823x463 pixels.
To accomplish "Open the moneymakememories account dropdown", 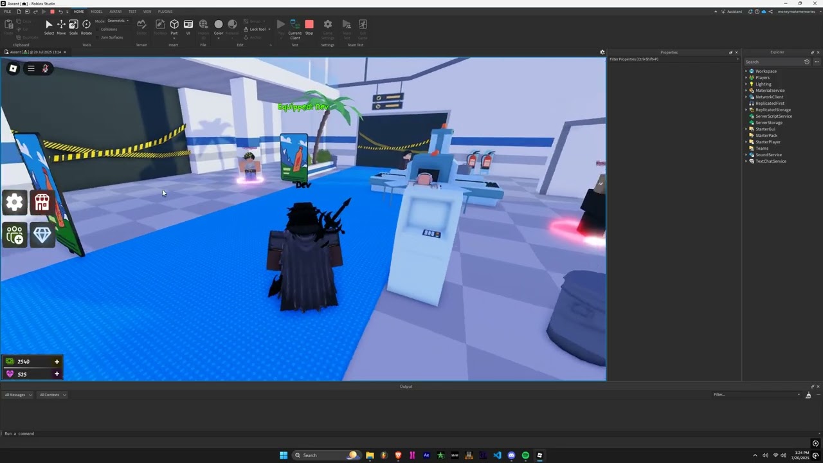I will pos(798,12).
